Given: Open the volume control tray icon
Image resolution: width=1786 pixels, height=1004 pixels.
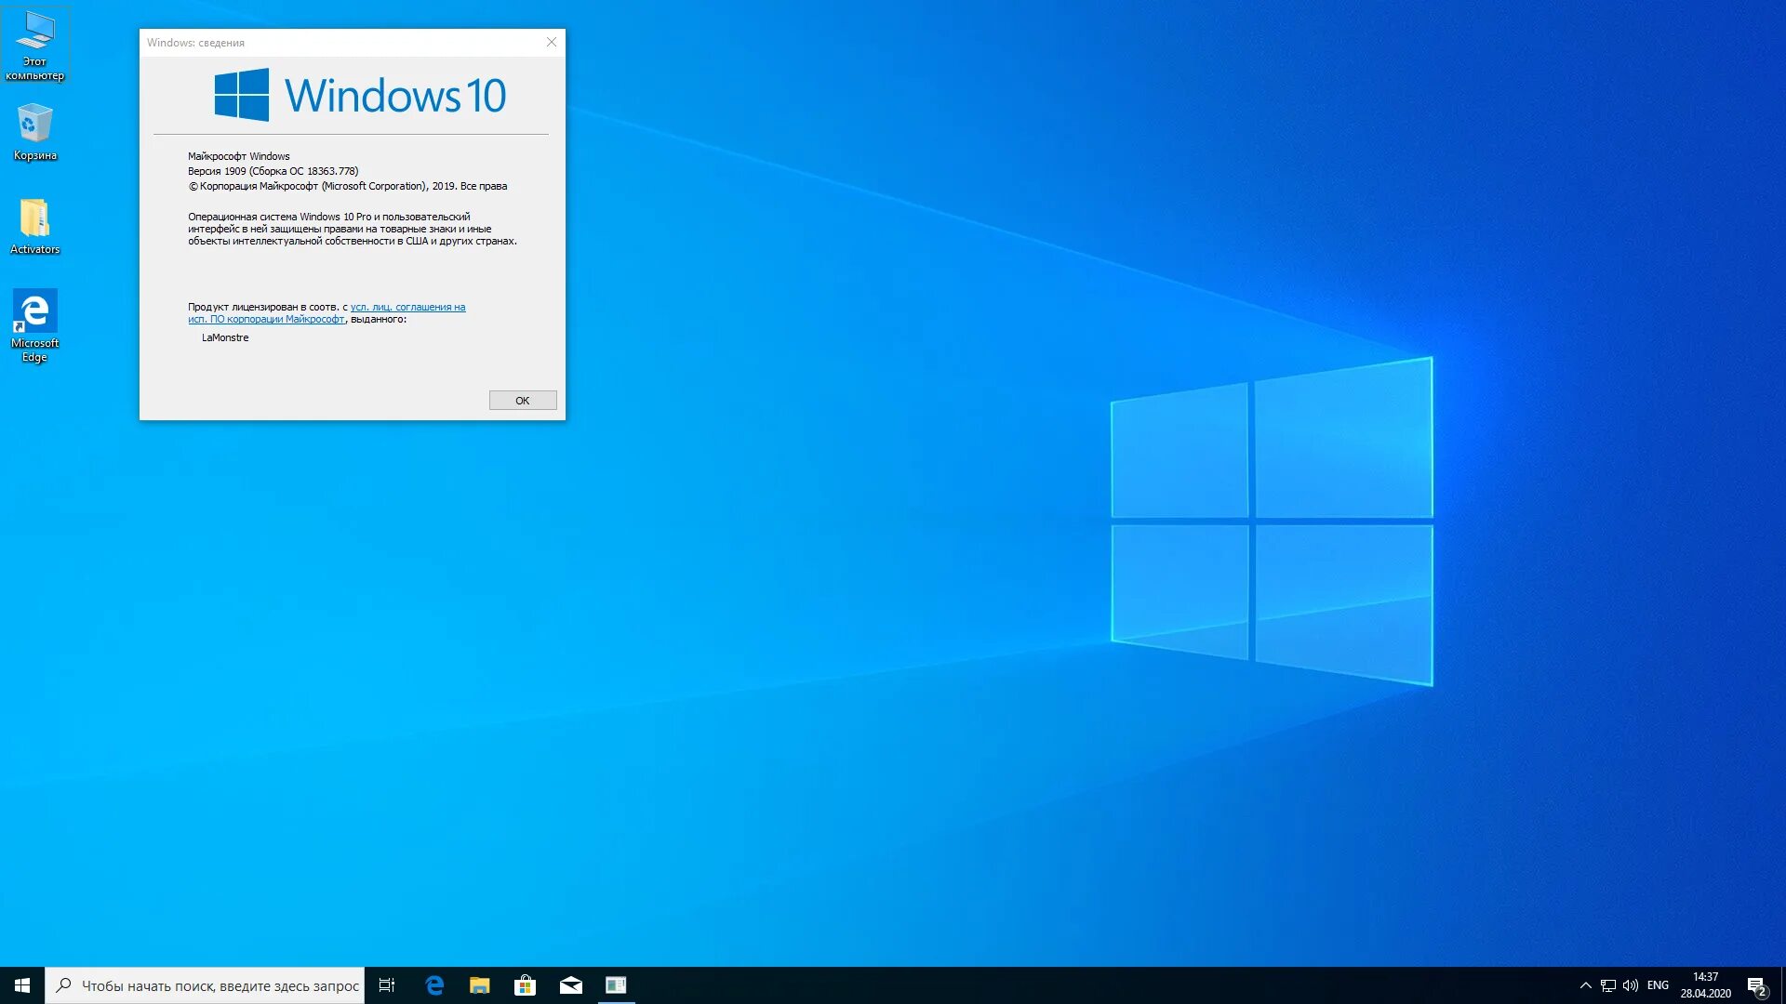Looking at the screenshot, I should point(1631,985).
